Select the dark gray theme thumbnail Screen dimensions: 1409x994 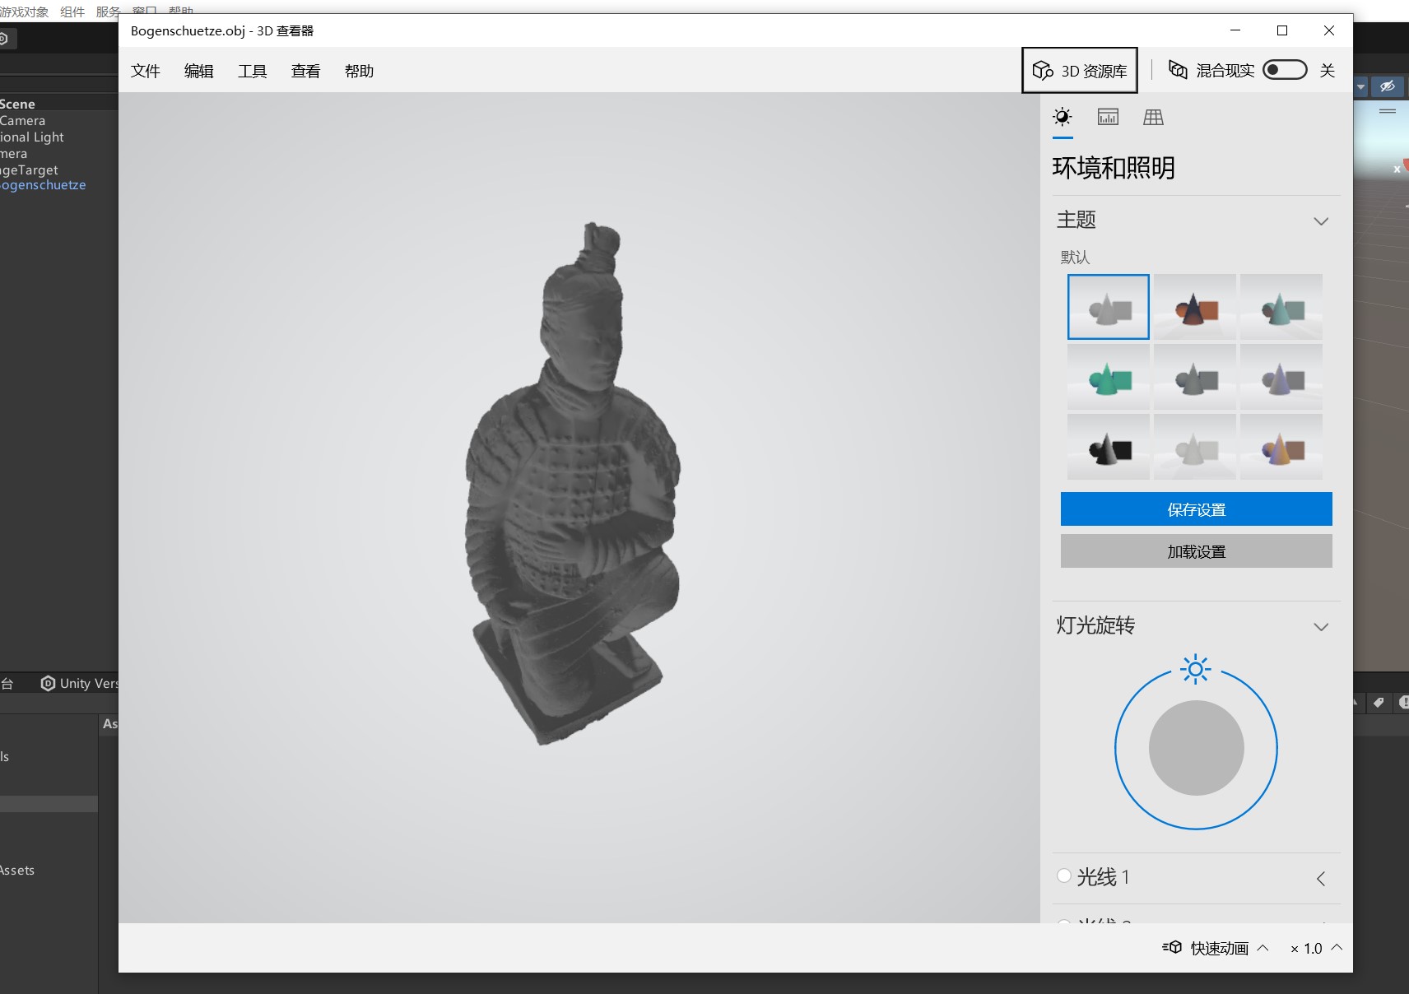1194,377
